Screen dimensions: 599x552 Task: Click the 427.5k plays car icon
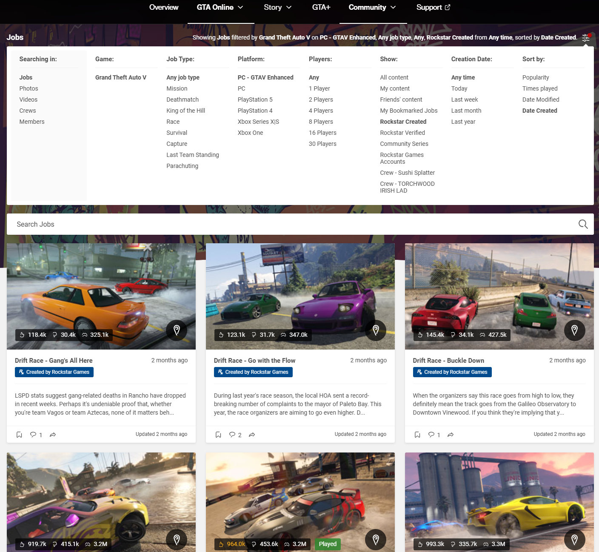click(482, 335)
